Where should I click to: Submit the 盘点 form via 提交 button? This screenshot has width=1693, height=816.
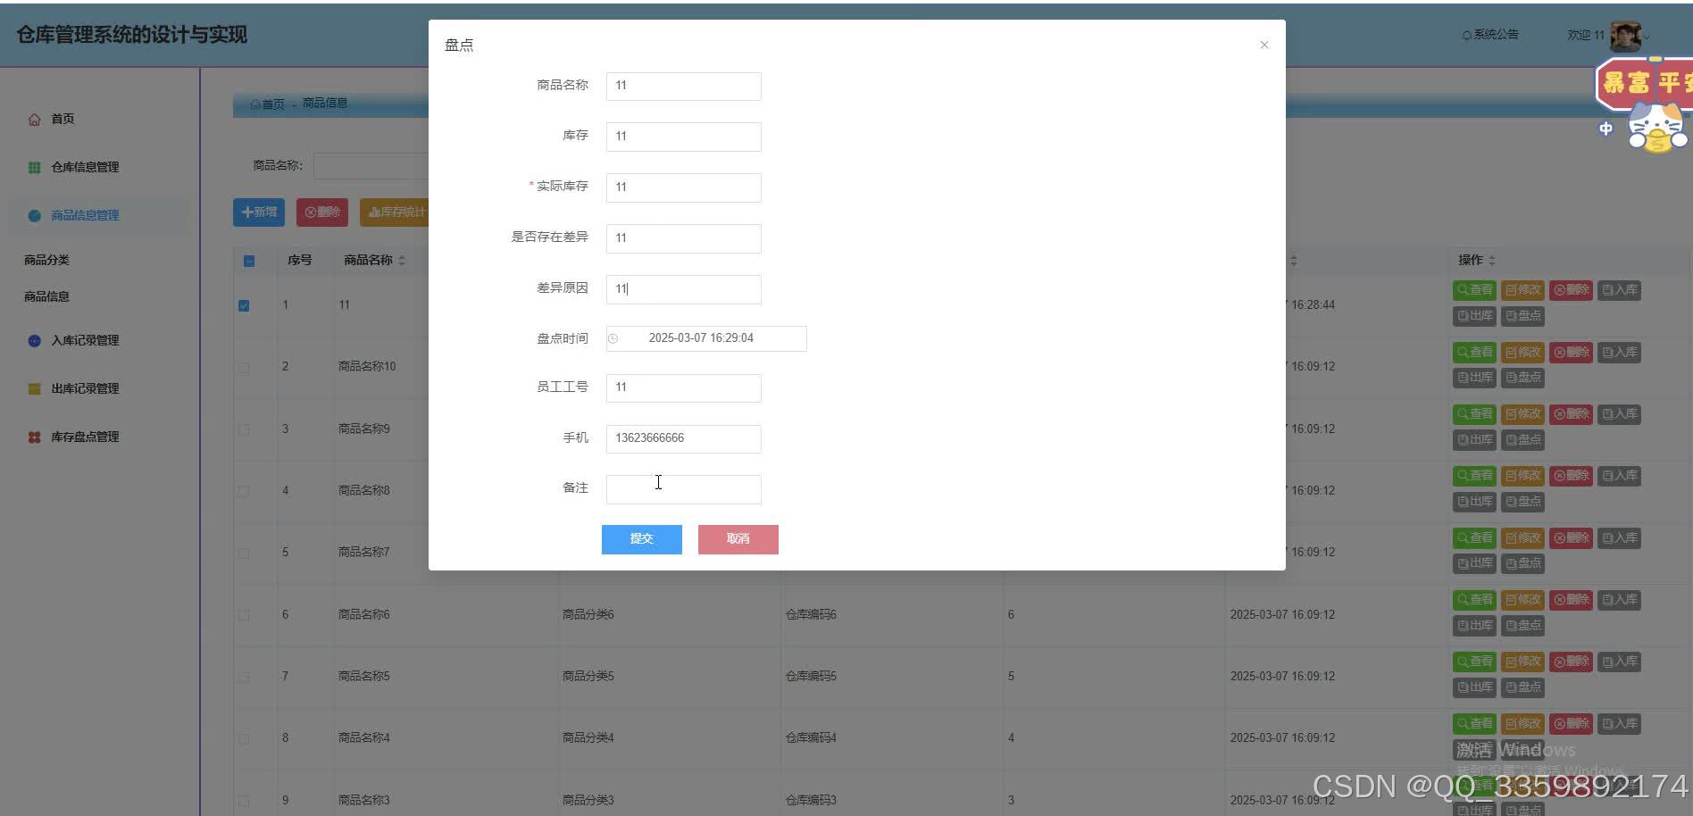[641, 538]
